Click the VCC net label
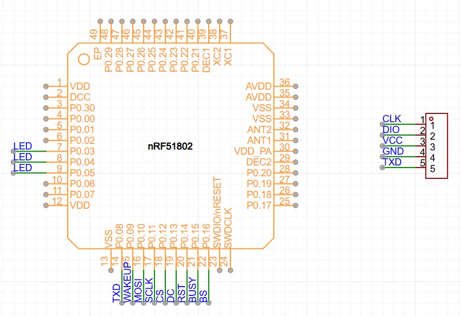The image size is (461, 316). 392,141
